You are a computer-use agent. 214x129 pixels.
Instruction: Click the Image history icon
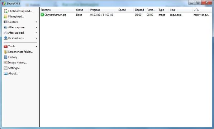(x=6, y=63)
